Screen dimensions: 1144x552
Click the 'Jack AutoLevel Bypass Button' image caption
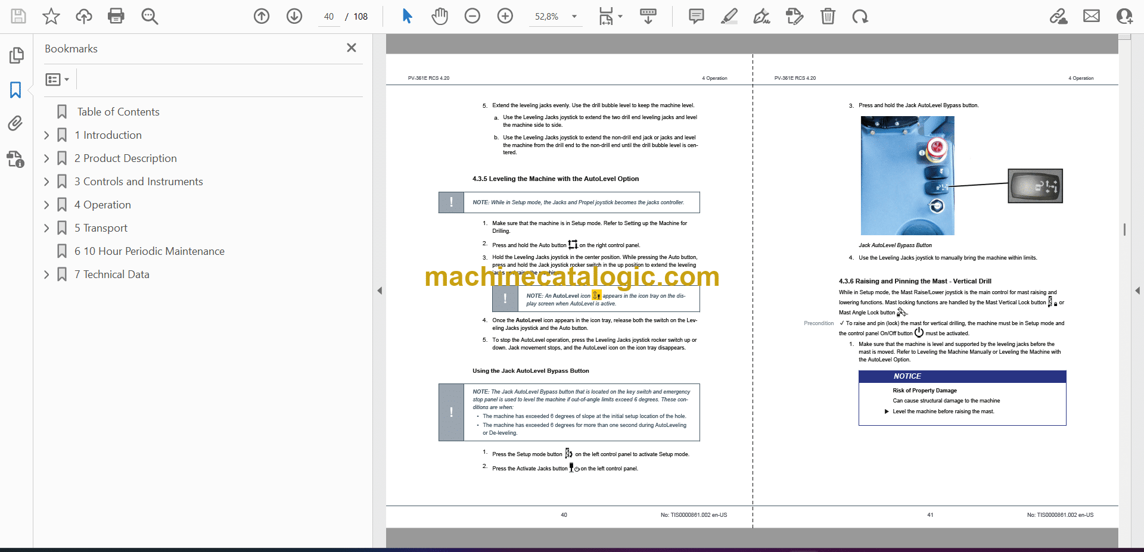coord(895,245)
